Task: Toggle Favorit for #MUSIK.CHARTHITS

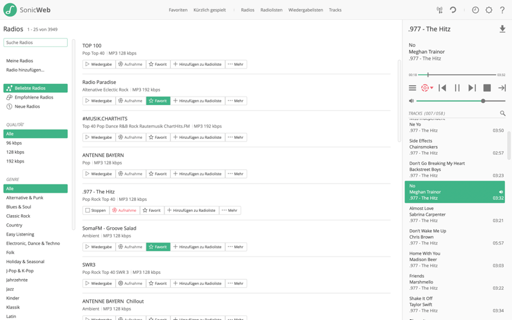Action: [158, 138]
